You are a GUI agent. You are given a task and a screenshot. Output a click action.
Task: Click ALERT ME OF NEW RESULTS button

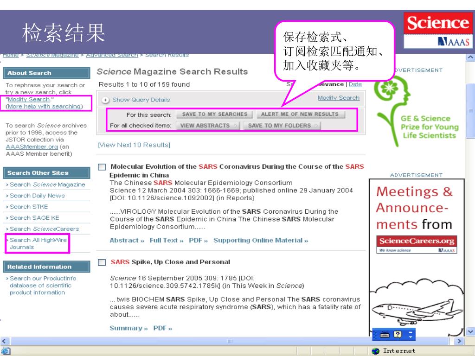pos(300,114)
